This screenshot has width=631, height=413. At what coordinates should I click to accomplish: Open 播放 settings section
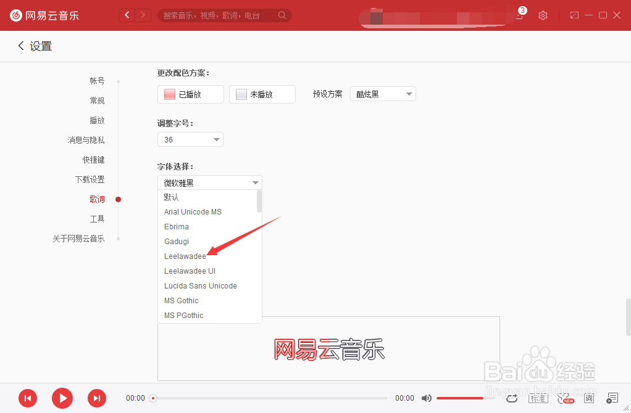coord(97,120)
